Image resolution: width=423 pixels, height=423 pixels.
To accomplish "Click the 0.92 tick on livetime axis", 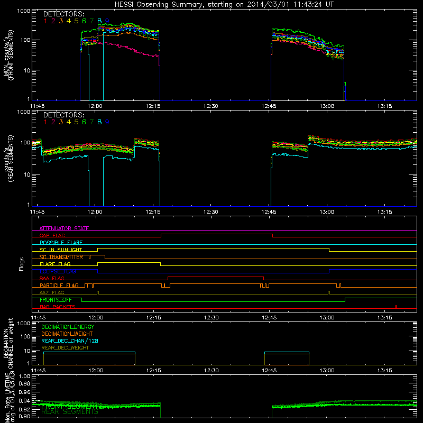I will 25,409.
